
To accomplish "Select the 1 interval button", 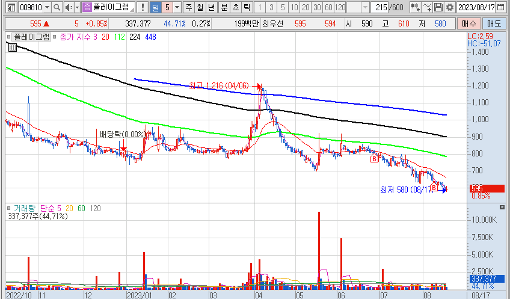I will 260,7.
